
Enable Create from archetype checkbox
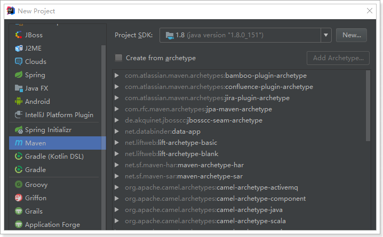point(119,58)
